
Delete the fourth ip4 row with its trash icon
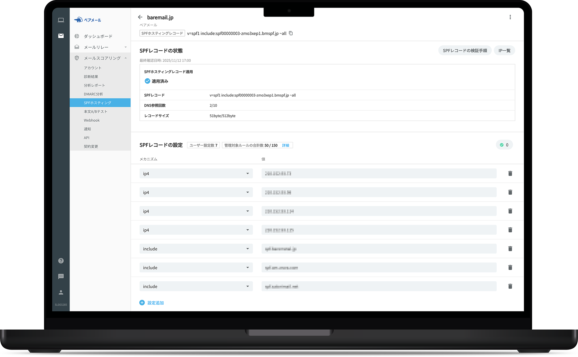(x=510, y=230)
